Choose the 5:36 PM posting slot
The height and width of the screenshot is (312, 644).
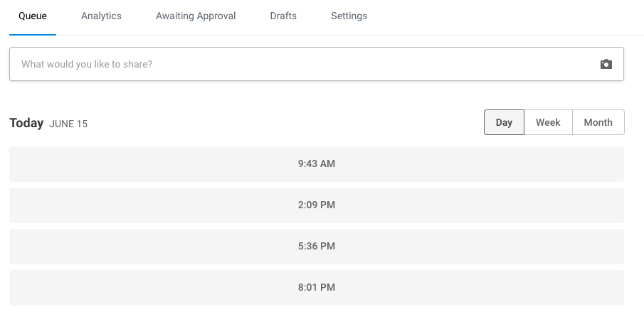[x=142, y=247]
